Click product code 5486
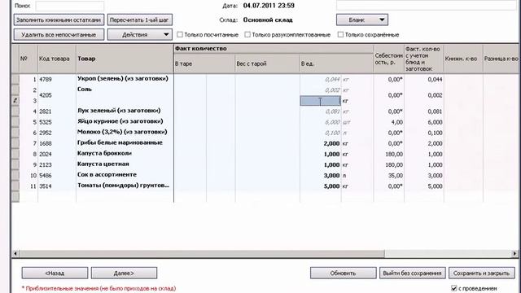This screenshot has width=521, height=293. 46,176
